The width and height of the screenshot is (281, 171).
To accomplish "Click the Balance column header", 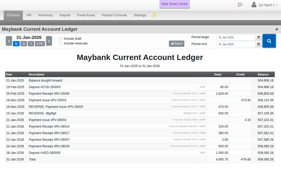I will pyautogui.click(x=263, y=74).
